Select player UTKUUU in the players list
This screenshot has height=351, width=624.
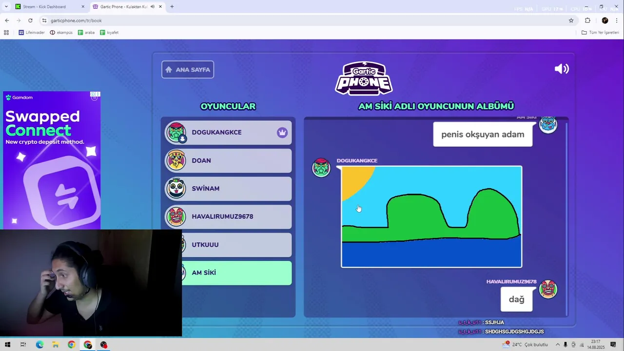[237, 245]
